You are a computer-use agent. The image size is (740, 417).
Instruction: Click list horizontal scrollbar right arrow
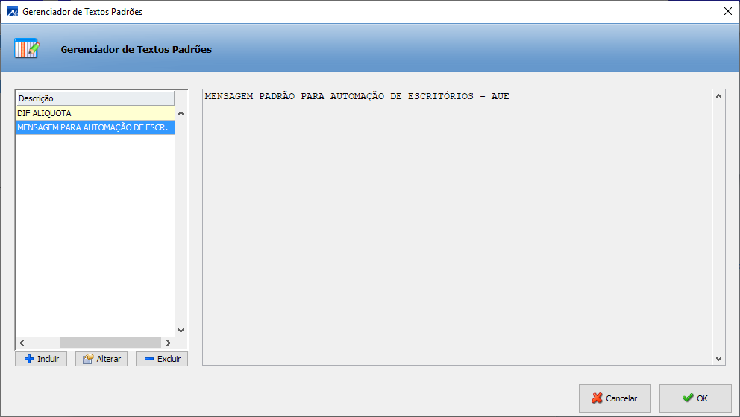pyautogui.click(x=169, y=343)
